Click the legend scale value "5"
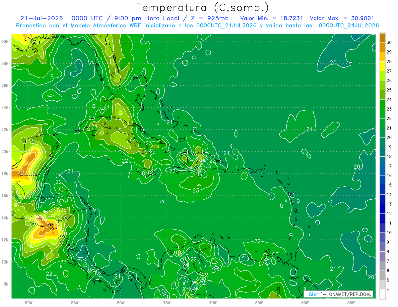Image resolution: width=398 pixels, height=307 pixels. pos(388,280)
